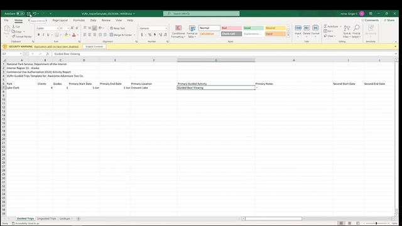Toggle the AutoSave switch
Image resolution: width=402 pixels, height=226 pixels.
20,14
